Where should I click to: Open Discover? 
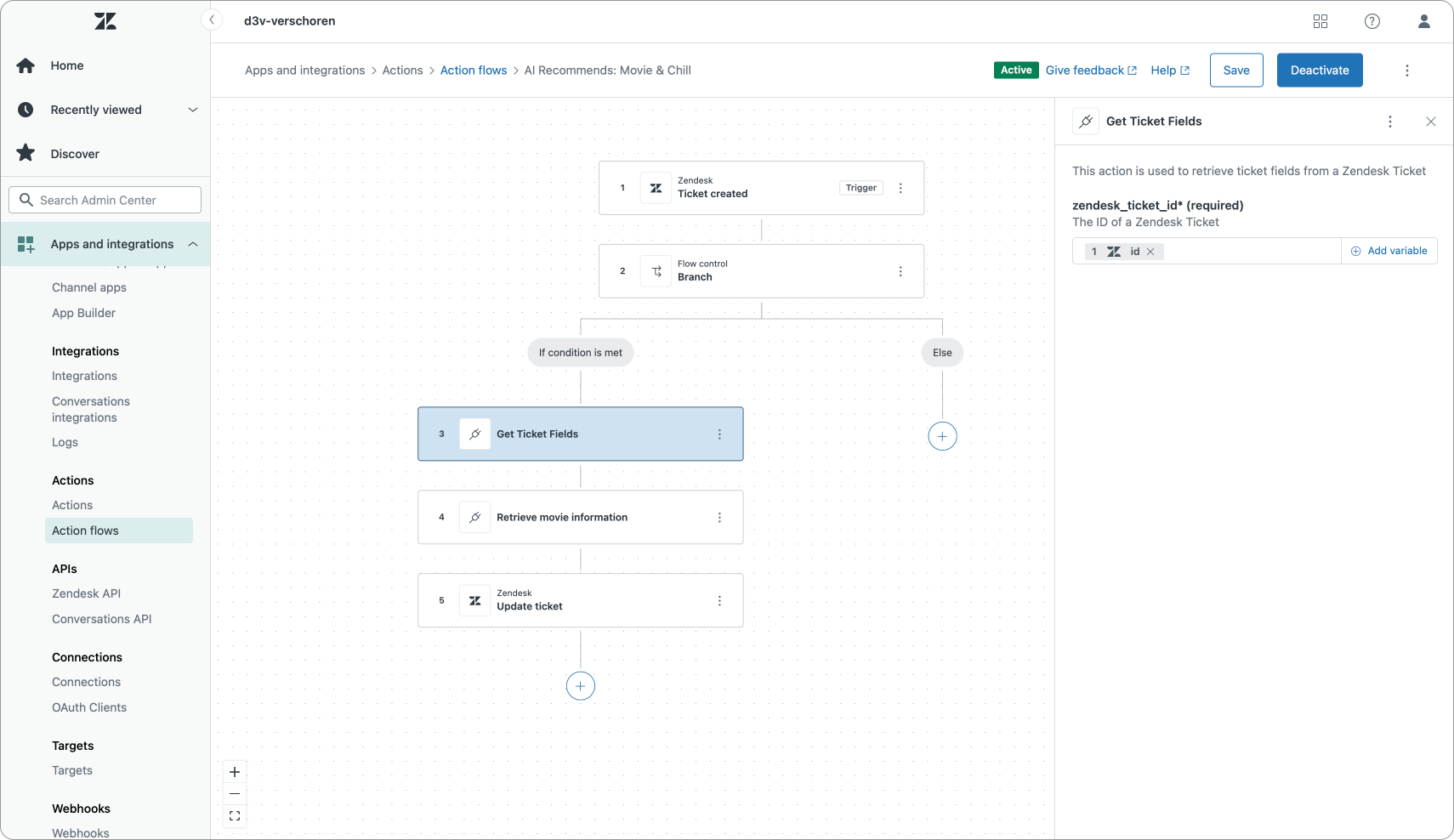[75, 154]
